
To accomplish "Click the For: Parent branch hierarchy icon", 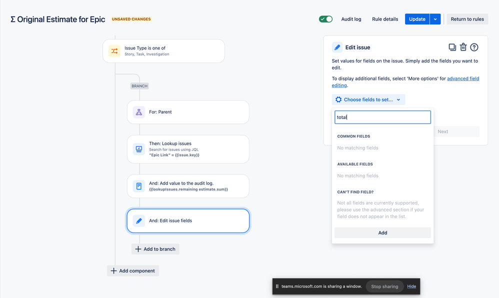I will pyautogui.click(x=139, y=112).
